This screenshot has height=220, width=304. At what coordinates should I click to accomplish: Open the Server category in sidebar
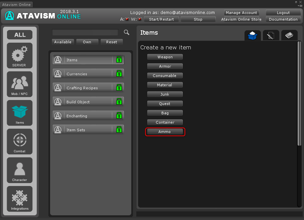[20, 55]
